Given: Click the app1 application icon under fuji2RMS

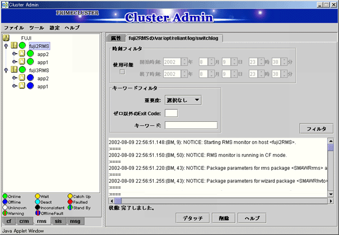Looking at the screenshot, I should click(22, 62).
